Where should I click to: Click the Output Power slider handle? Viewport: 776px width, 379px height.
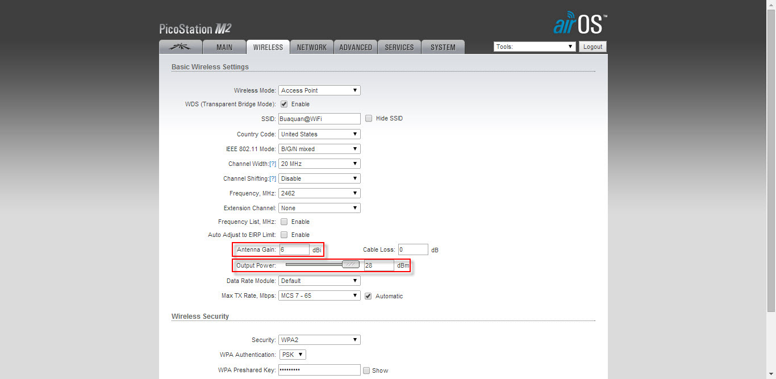pyautogui.click(x=351, y=264)
